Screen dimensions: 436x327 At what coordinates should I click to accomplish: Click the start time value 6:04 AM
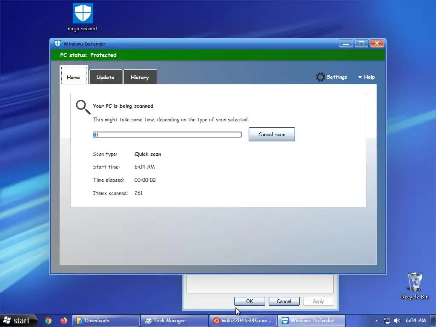pyautogui.click(x=145, y=167)
